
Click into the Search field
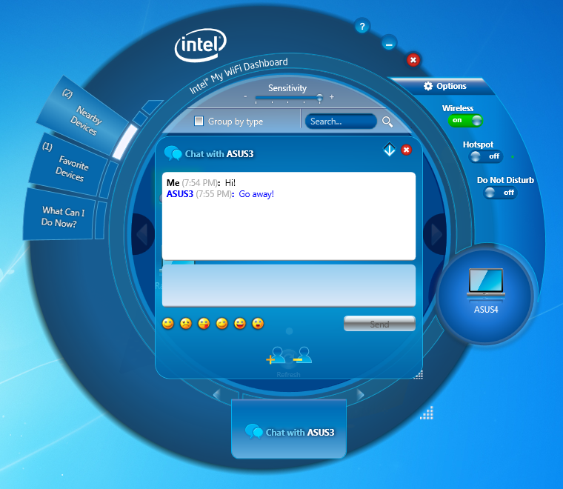click(341, 122)
